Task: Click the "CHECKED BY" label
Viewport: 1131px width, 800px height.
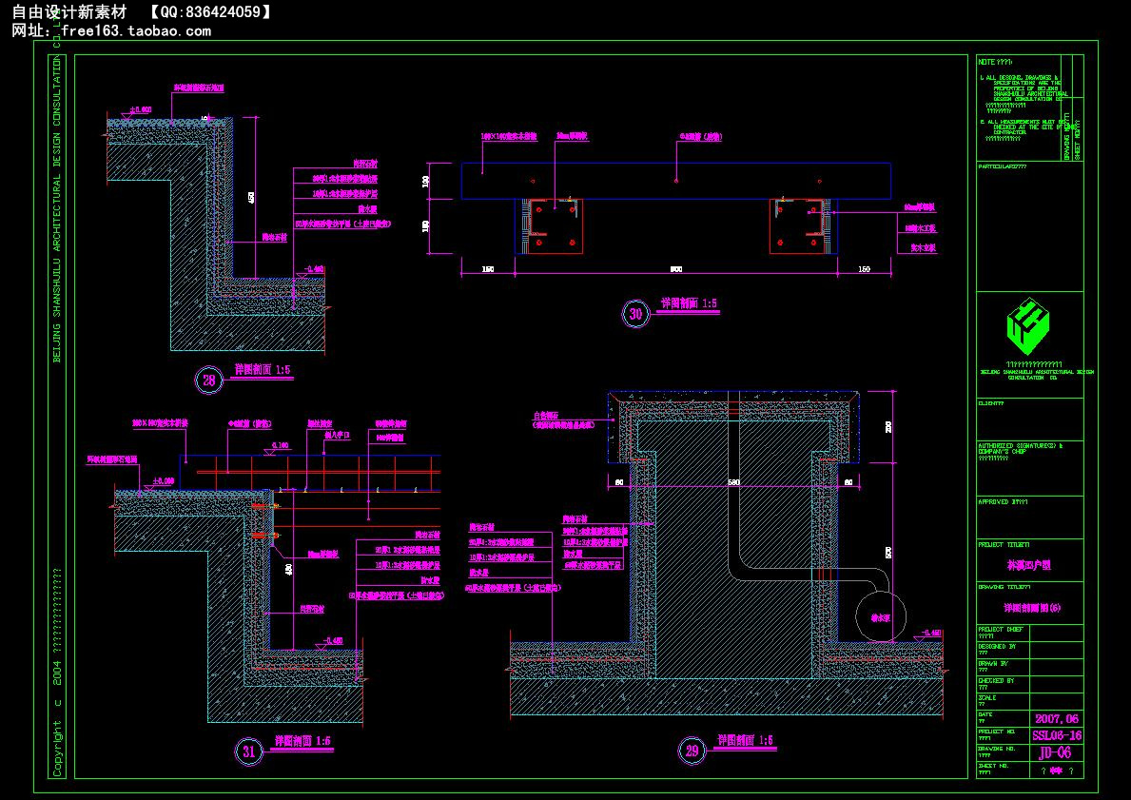Action: 997,681
